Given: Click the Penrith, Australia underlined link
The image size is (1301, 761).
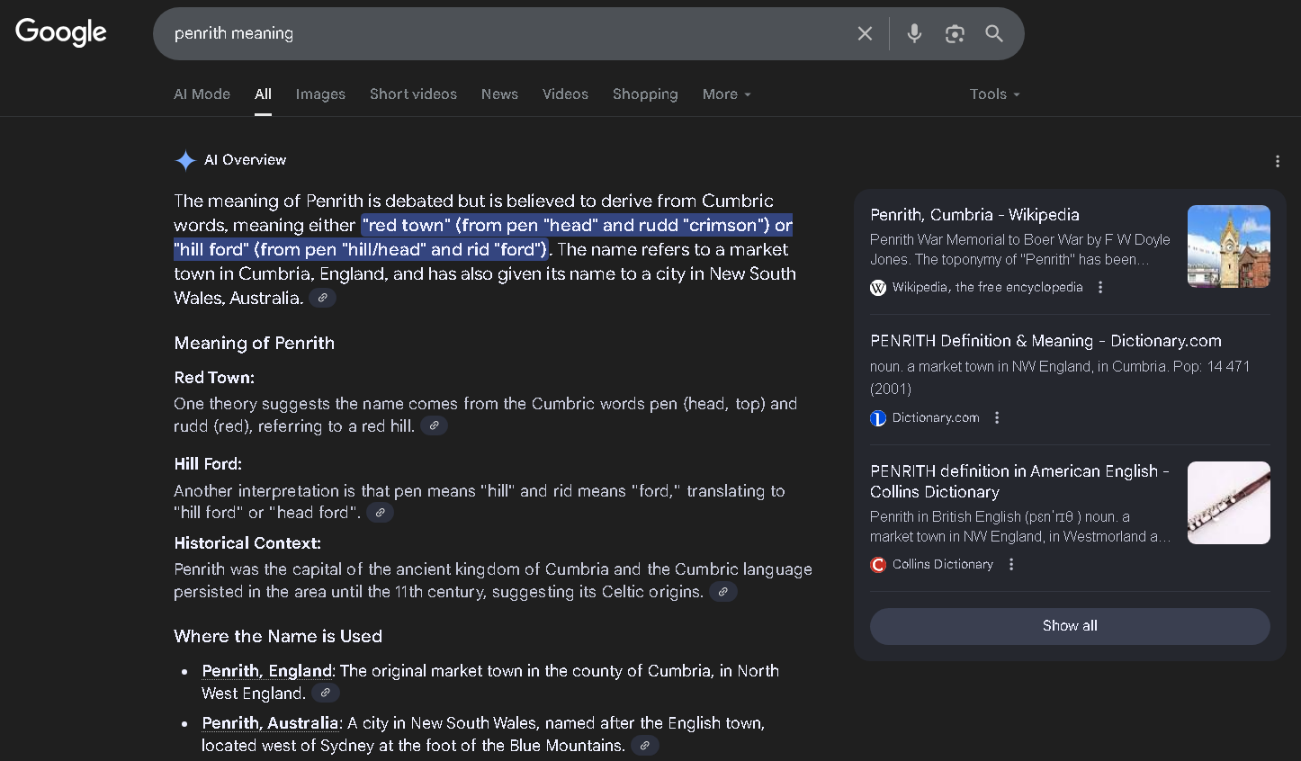Looking at the screenshot, I should [x=270, y=723].
